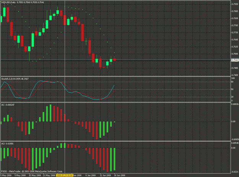Click the yellow vertical crosshair line in the price chart
This screenshot has height=177, width=239.
[x=65, y=38]
